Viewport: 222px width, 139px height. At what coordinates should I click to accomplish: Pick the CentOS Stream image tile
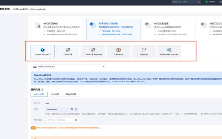coord(93,52)
